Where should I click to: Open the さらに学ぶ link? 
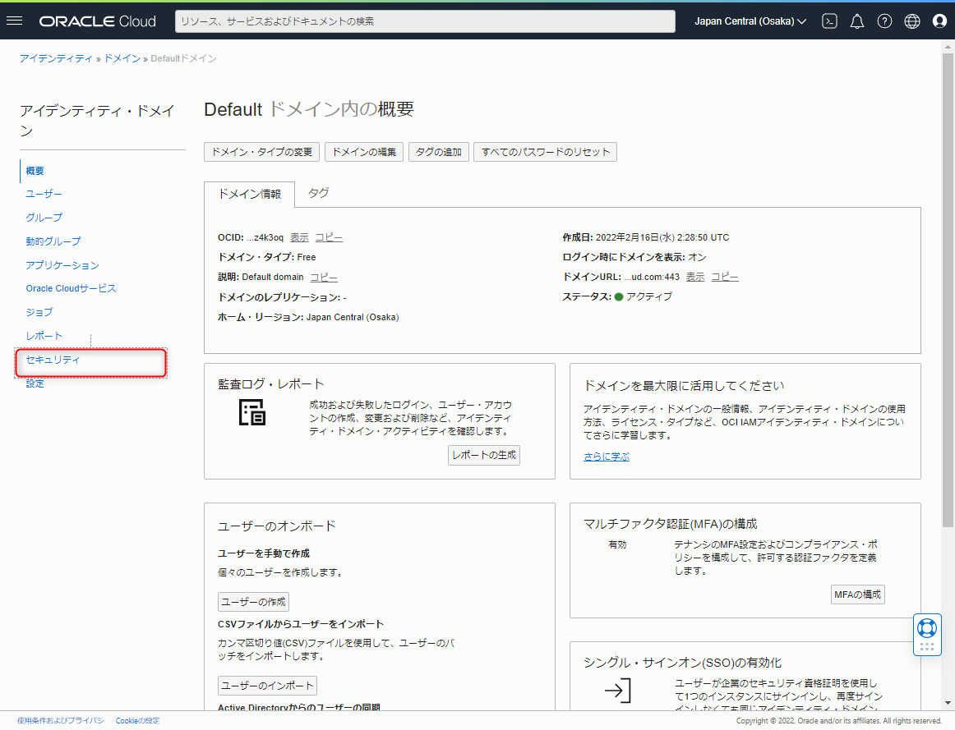tap(607, 457)
